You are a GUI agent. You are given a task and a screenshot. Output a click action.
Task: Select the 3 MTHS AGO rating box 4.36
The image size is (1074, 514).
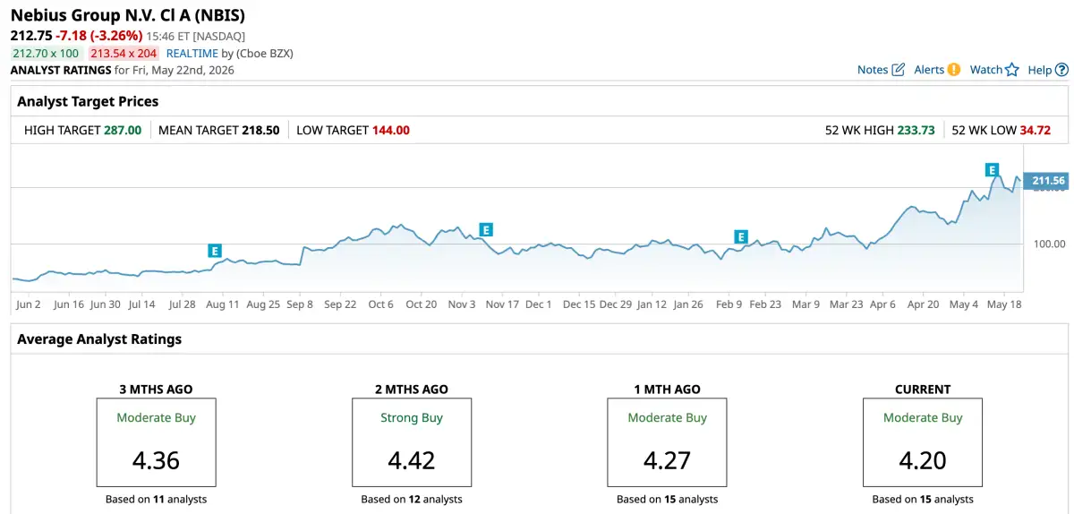[x=156, y=443]
